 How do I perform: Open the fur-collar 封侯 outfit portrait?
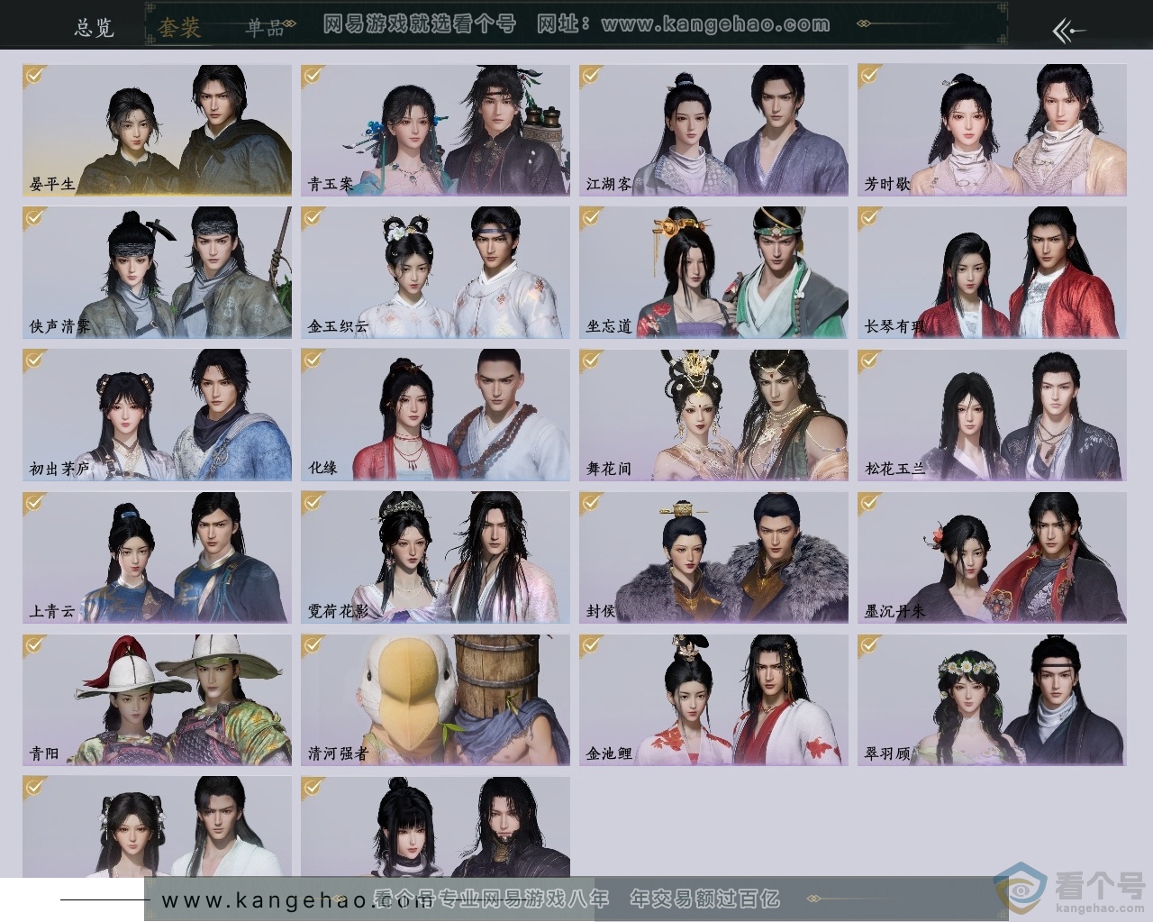pyautogui.click(x=713, y=557)
